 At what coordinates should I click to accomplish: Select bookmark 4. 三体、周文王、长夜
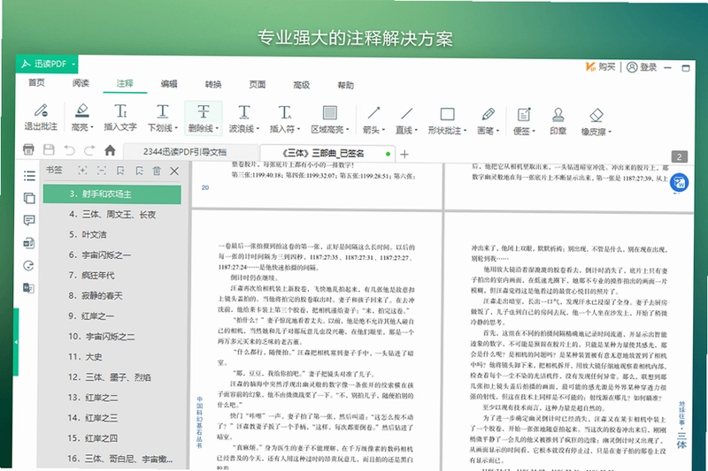[x=112, y=215]
